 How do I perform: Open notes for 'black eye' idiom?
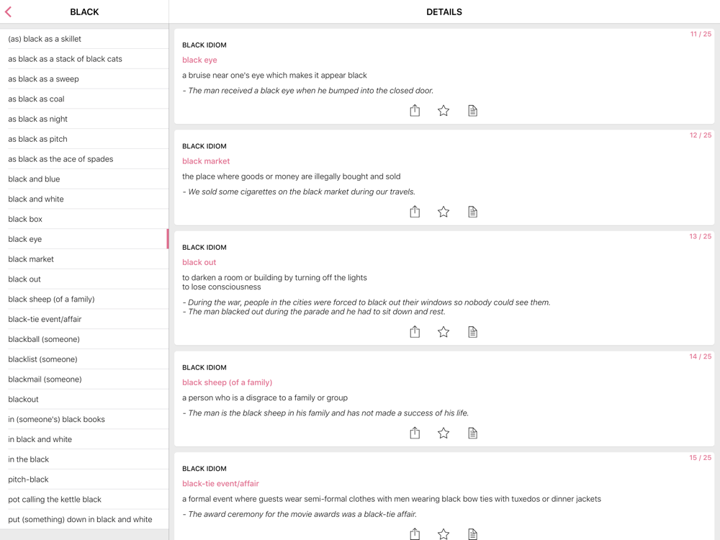472,110
